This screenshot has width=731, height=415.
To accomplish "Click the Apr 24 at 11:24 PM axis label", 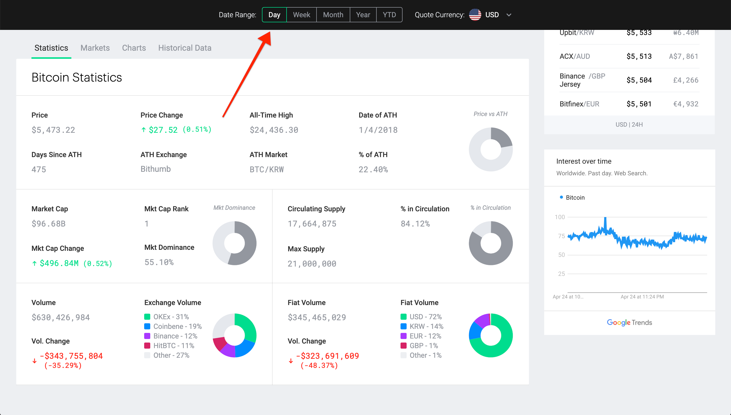I will (x=642, y=297).
